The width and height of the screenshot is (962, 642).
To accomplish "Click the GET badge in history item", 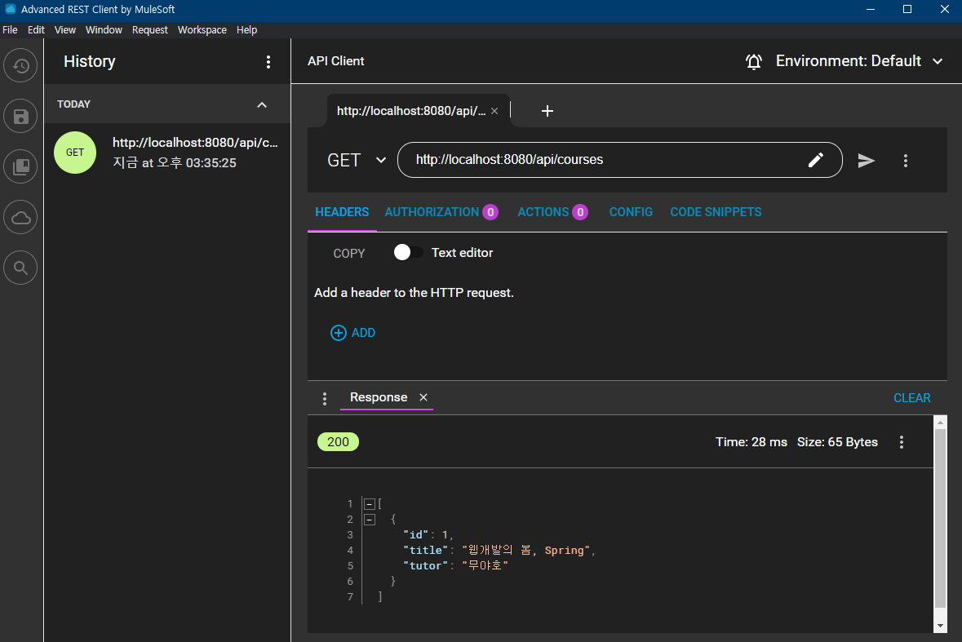I will [x=75, y=153].
